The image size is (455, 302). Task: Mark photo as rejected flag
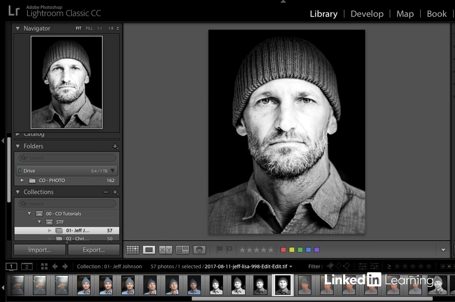(229, 250)
